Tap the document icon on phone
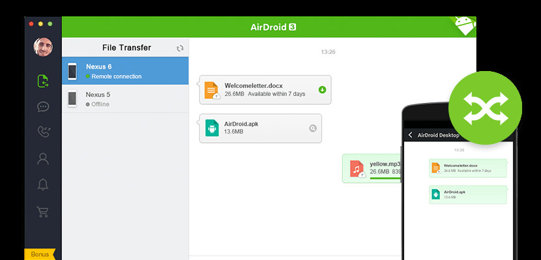541x260 pixels. (436, 168)
